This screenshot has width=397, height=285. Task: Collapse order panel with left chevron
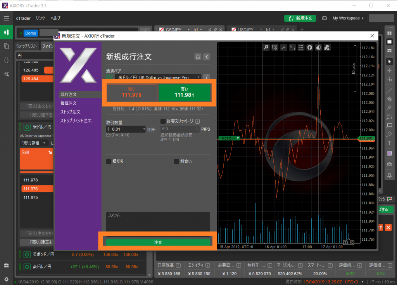pyautogui.click(x=207, y=57)
